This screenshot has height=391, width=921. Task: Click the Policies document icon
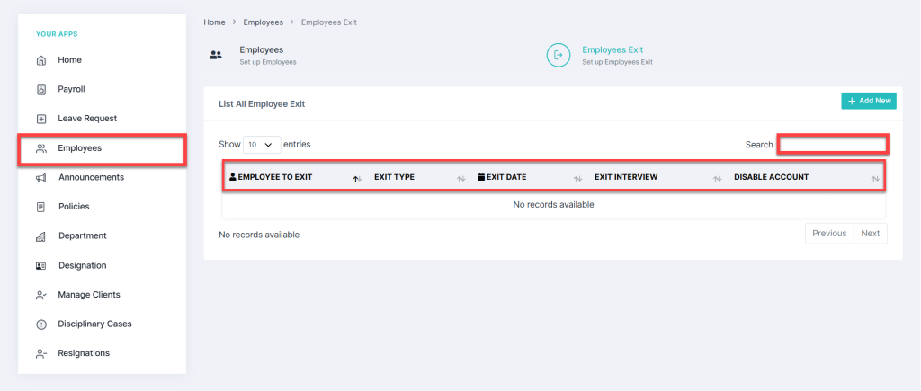coord(40,207)
